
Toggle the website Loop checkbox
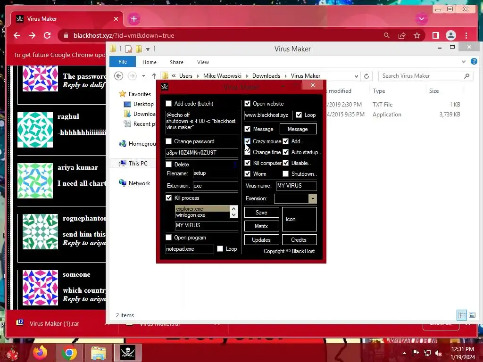click(x=299, y=115)
